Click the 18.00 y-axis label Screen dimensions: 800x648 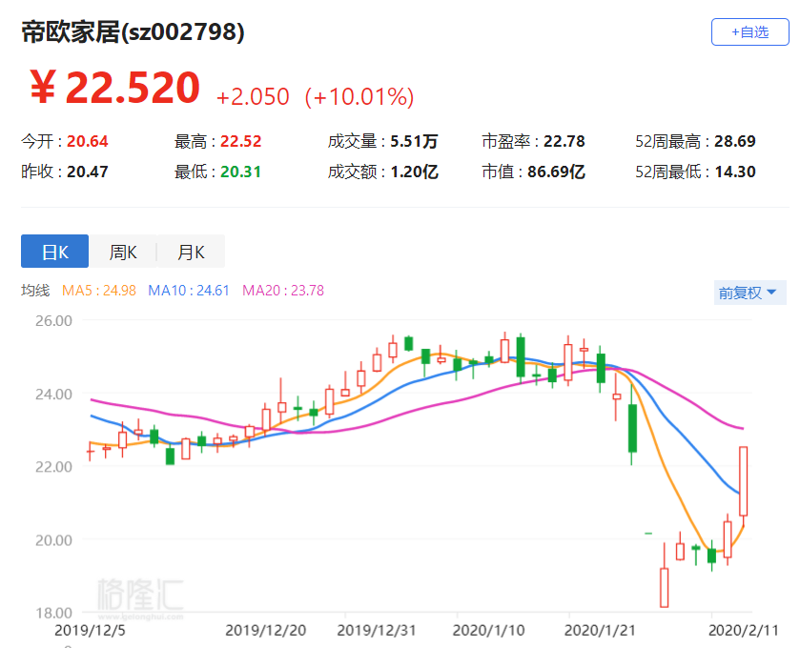53,613
